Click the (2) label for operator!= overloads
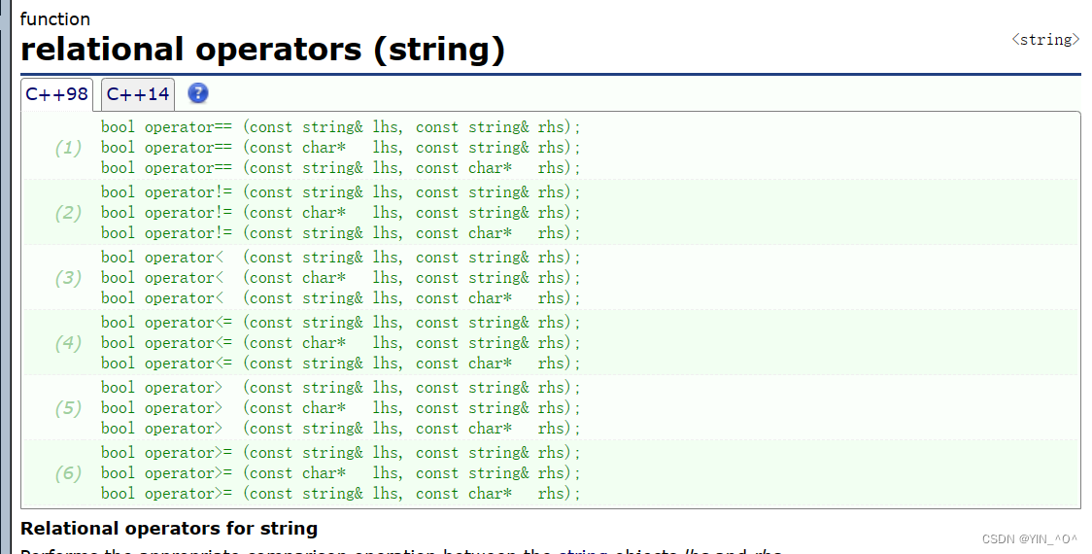The height and width of the screenshot is (554, 1092). pos(68,213)
